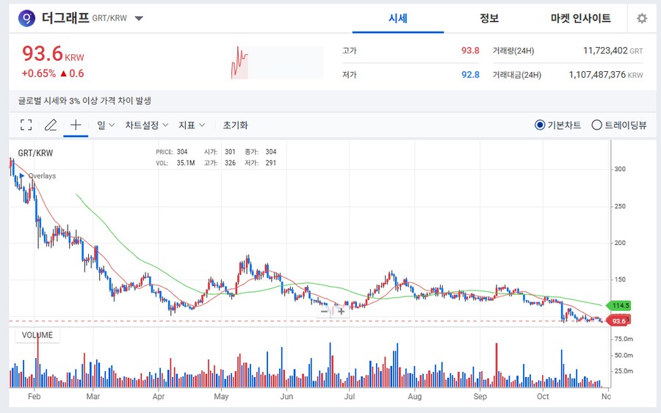Open the 일 interval dropdown
The height and width of the screenshot is (413, 661).
point(106,125)
